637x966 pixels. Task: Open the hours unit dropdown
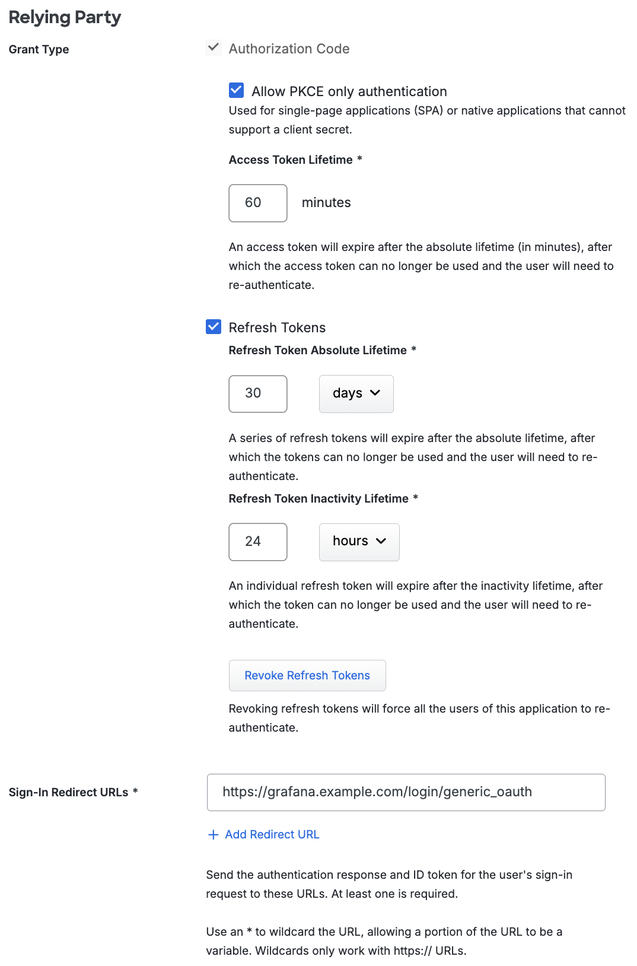point(359,542)
